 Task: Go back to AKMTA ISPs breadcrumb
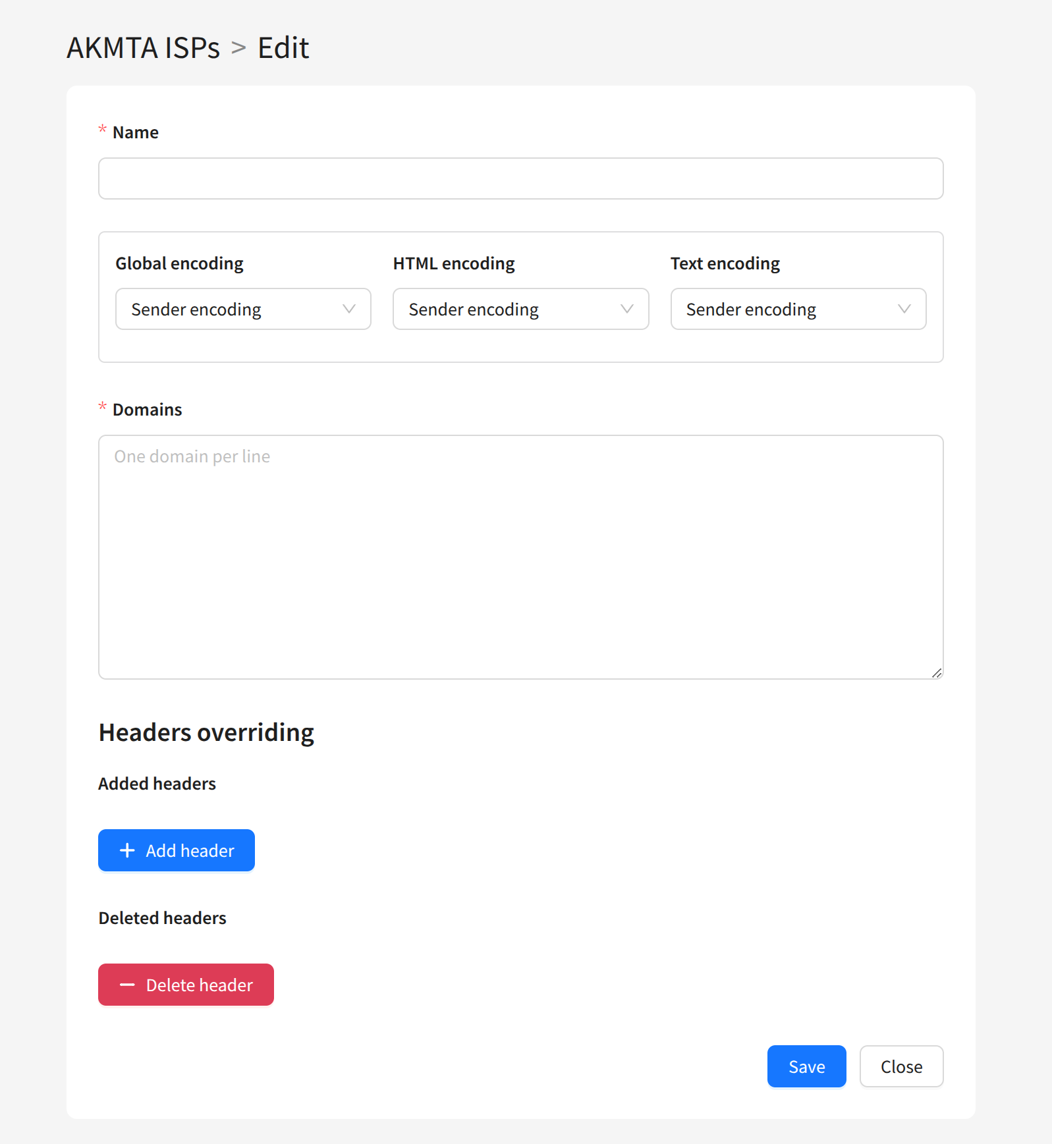[x=143, y=48]
